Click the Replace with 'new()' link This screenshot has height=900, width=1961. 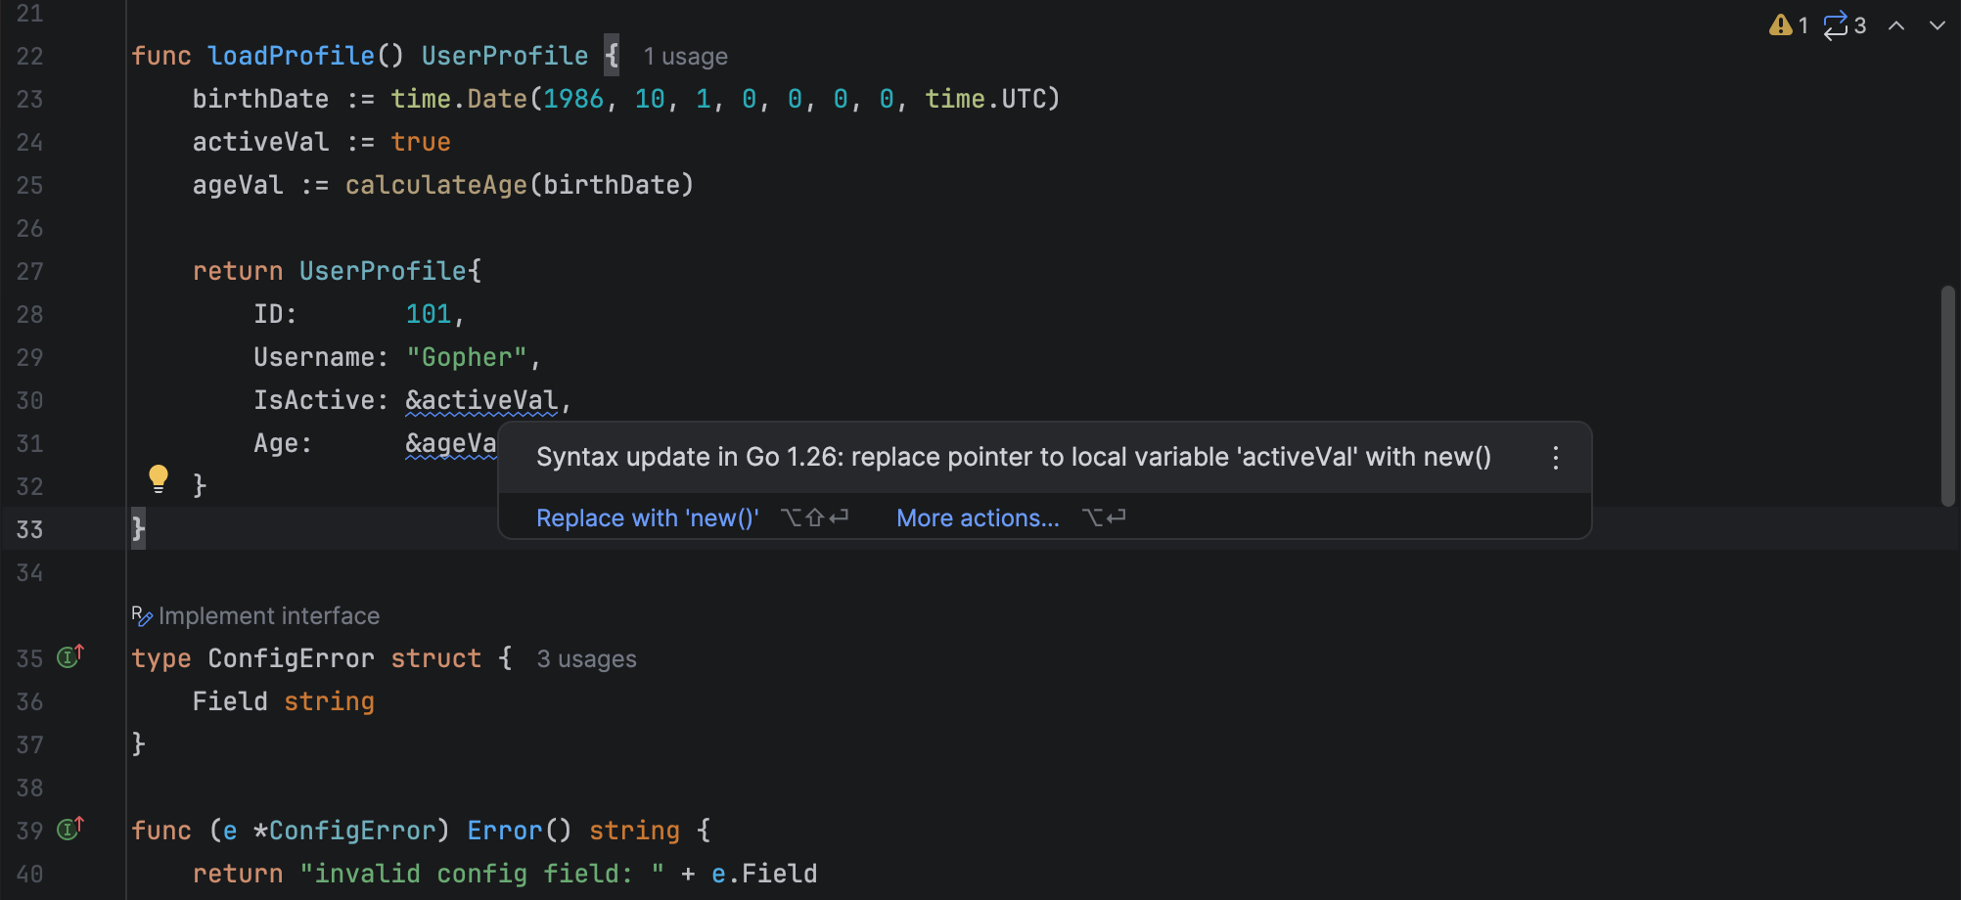tap(647, 517)
